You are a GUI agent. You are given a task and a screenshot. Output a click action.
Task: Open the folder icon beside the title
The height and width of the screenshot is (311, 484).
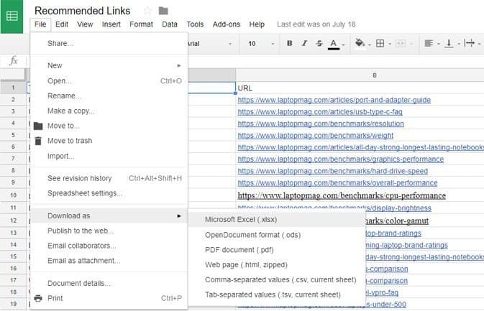tap(163, 11)
